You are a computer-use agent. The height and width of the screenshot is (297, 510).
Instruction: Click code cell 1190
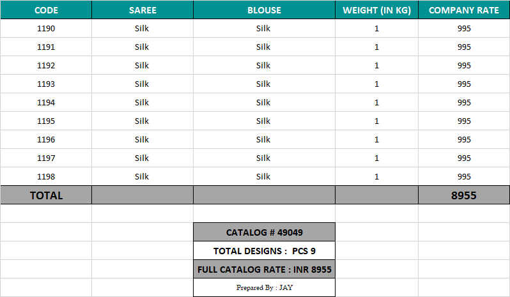coord(46,29)
